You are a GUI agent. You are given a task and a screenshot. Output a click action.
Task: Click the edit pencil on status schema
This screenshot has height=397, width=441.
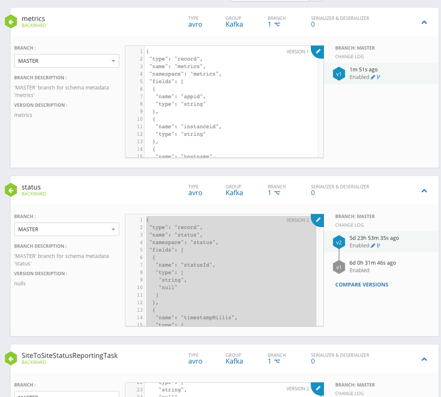tap(318, 219)
